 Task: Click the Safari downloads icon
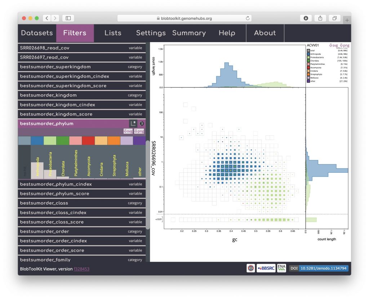[306, 18]
